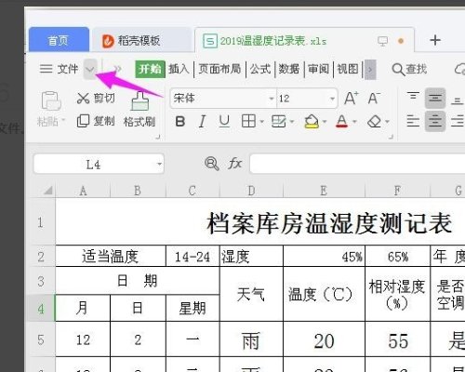Expand the font color dropdown arrow
465x372 pixels.
[355, 122]
